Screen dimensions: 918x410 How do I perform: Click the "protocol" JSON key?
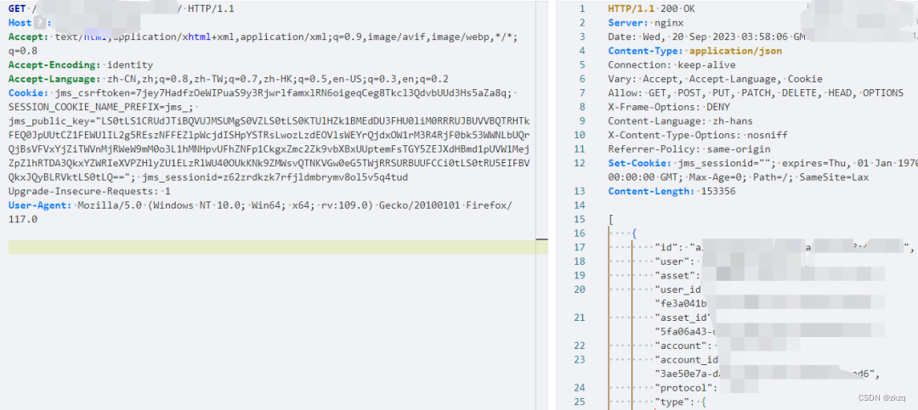point(683,388)
